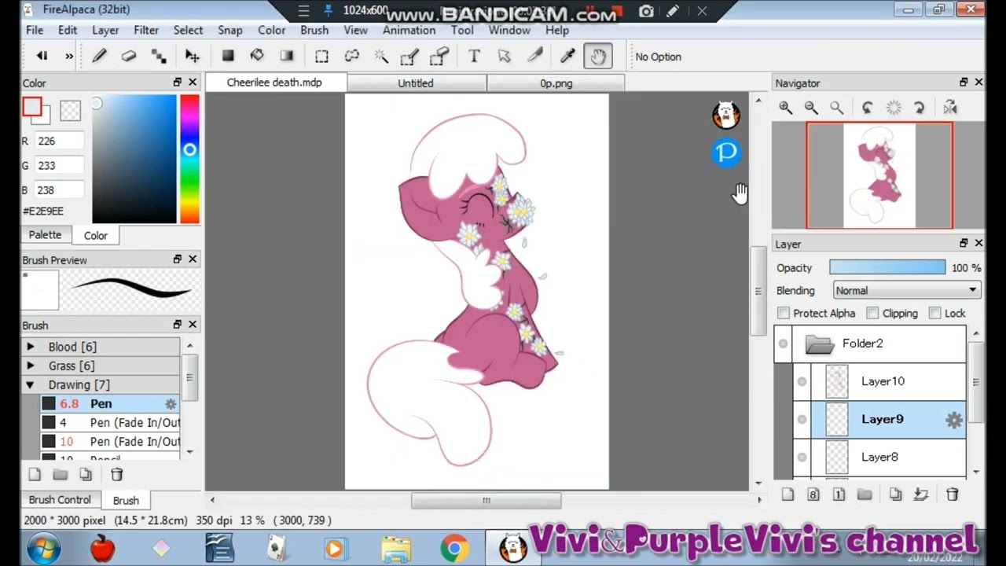Click the Navigator zoom in icon

click(785, 108)
